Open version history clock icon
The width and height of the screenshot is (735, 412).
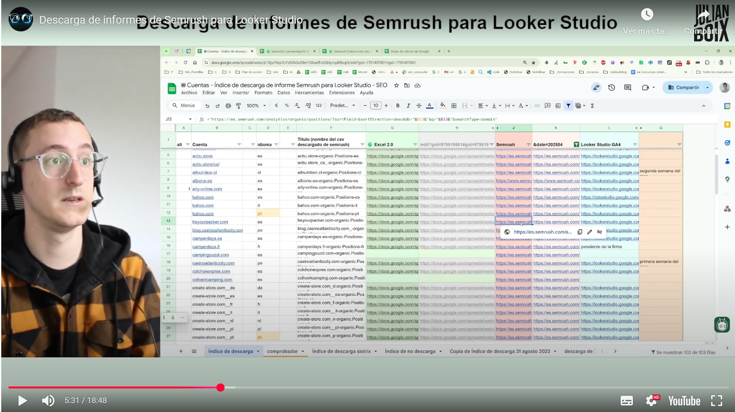click(611, 87)
